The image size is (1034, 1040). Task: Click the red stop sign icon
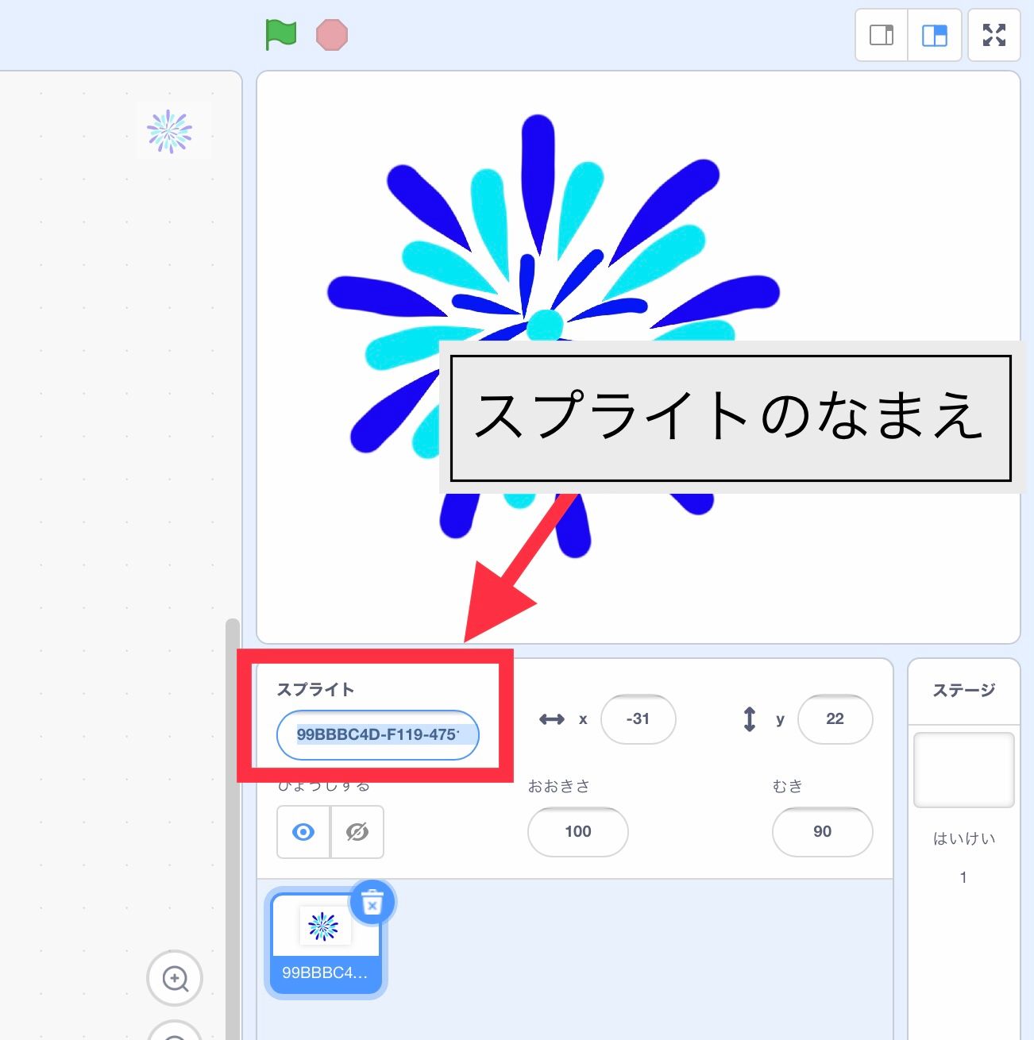click(x=333, y=34)
